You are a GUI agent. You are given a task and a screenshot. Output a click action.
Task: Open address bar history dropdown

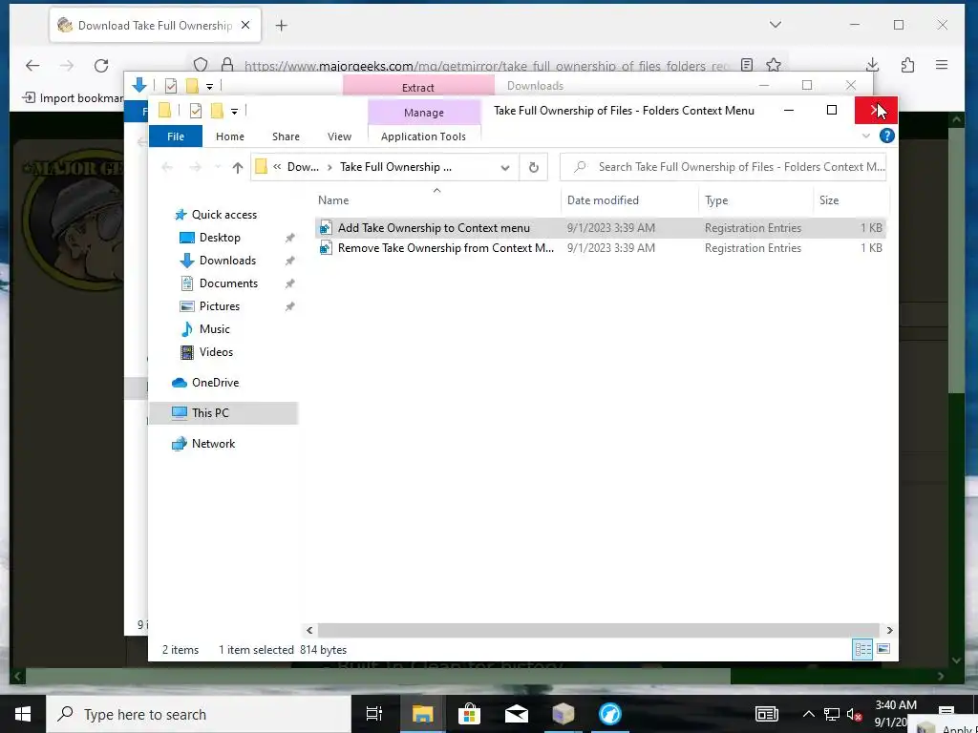(x=505, y=168)
